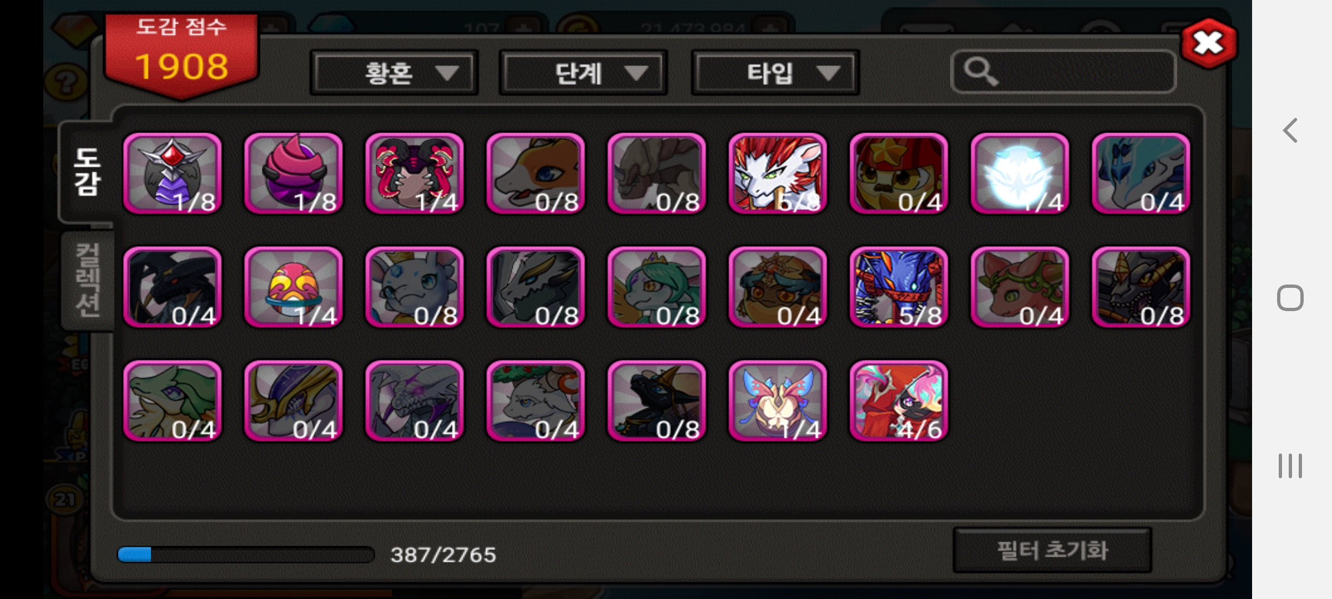The height and width of the screenshot is (599, 1332).
Task: Click the dragon search input field
Action: (x=1063, y=72)
